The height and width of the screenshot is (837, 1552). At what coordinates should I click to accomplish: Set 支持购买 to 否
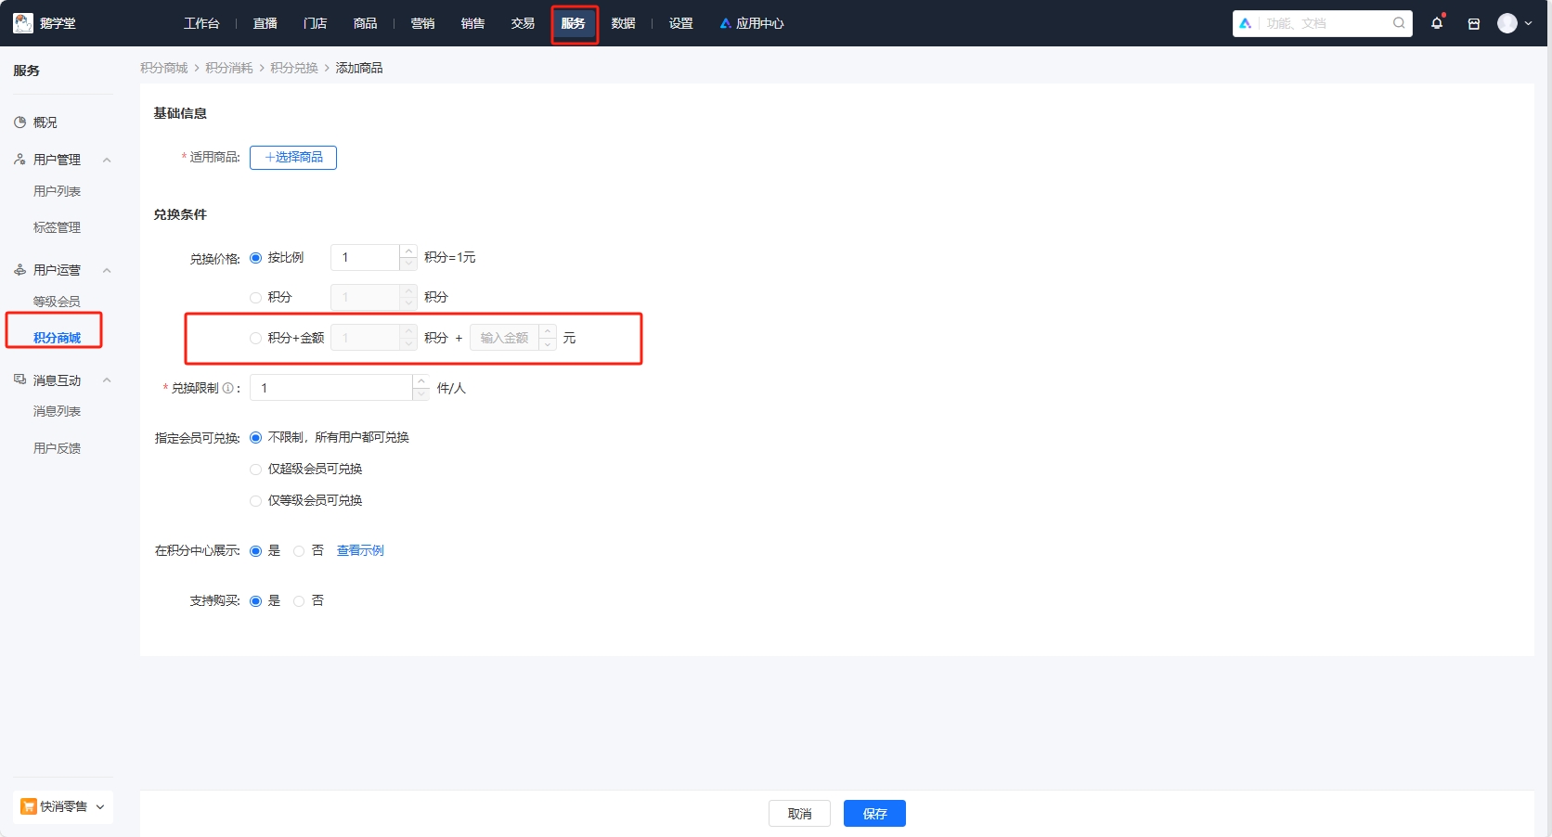pos(299,601)
